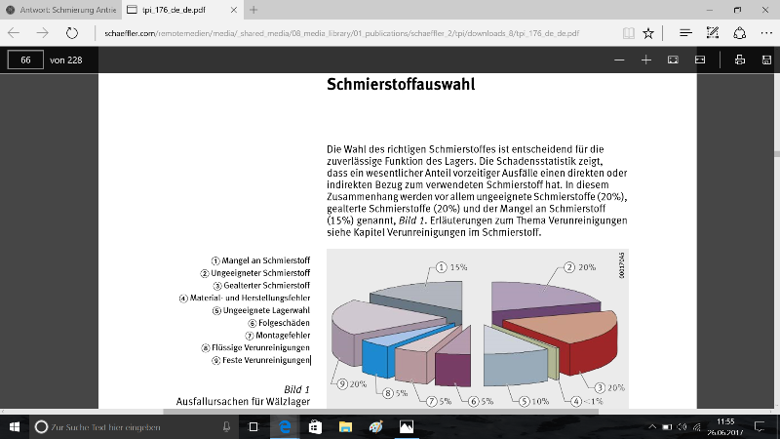Click pie label 1 showing 15%
Screen dimensions: 780x439
coord(451,267)
